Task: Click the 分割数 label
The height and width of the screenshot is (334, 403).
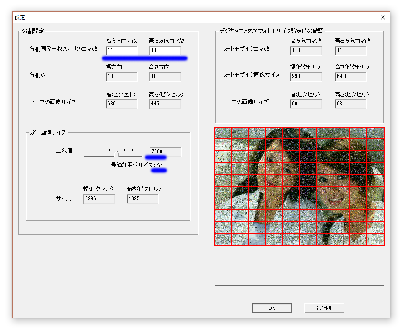Action: 38,75
